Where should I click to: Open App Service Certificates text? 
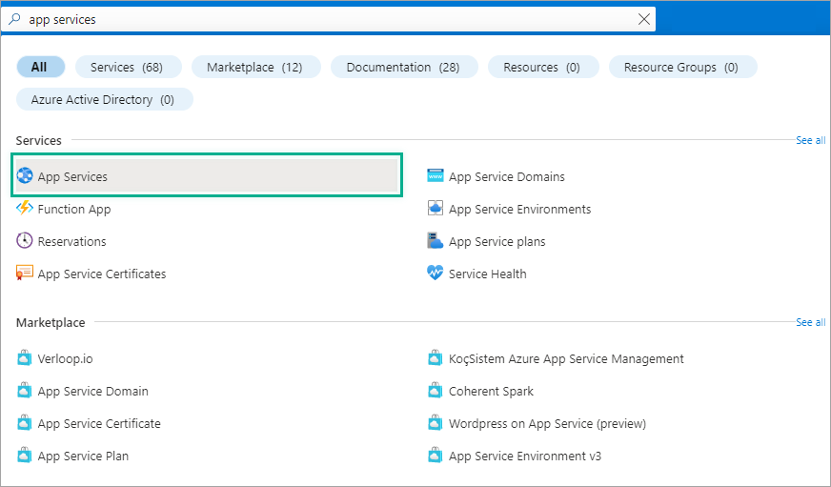click(102, 274)
